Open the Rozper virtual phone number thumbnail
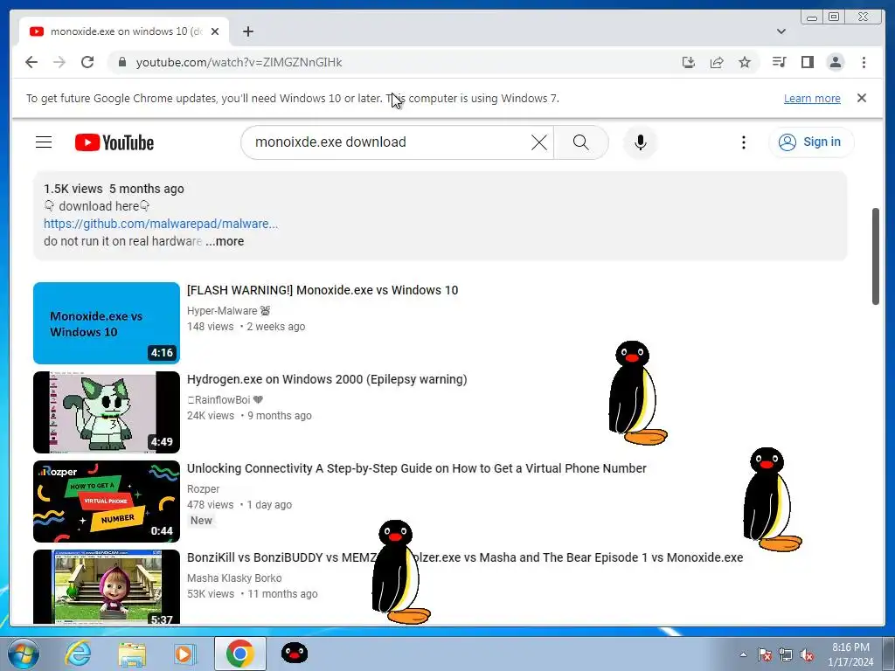 106,501
